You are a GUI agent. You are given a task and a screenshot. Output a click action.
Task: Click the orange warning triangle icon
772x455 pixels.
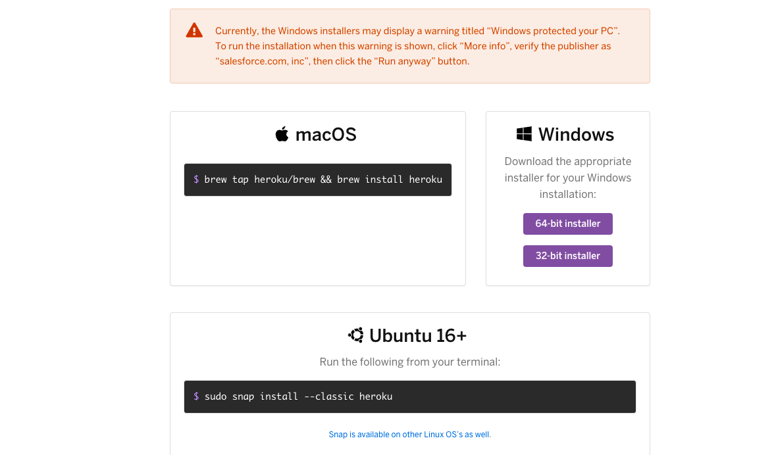click(193, 30)
